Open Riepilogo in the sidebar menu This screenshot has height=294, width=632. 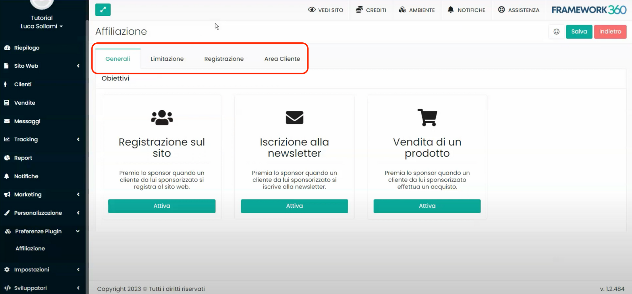(27, 48)
